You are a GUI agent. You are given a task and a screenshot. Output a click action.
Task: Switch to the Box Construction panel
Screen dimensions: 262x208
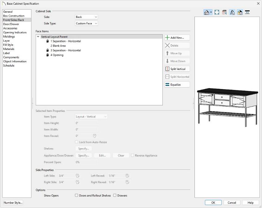pos(14,16)
